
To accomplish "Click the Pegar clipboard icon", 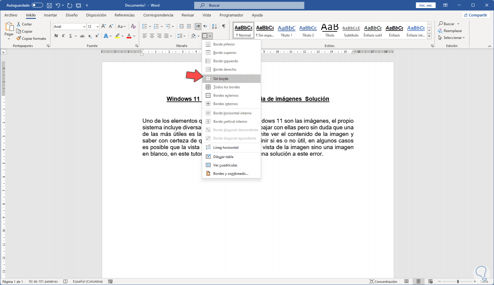I will click(x=9, y=27).
